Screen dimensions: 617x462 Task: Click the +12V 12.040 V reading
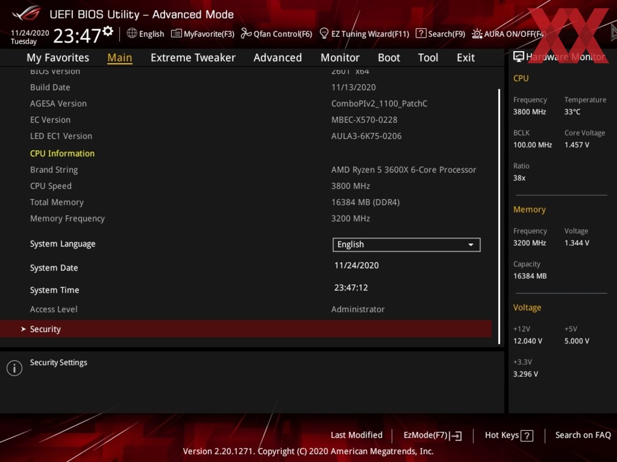click(528, 341)
